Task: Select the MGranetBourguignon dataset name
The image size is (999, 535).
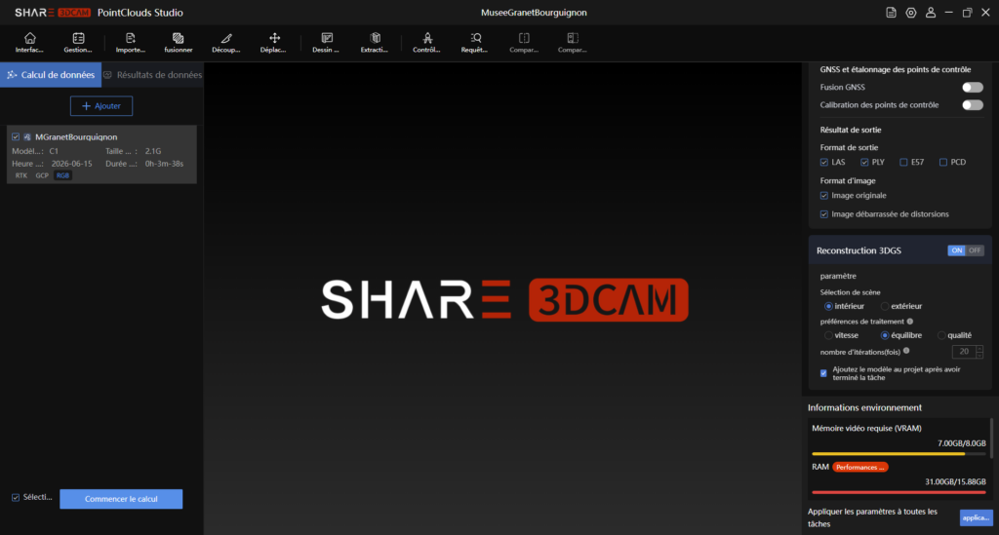Action: coord(76,136)
